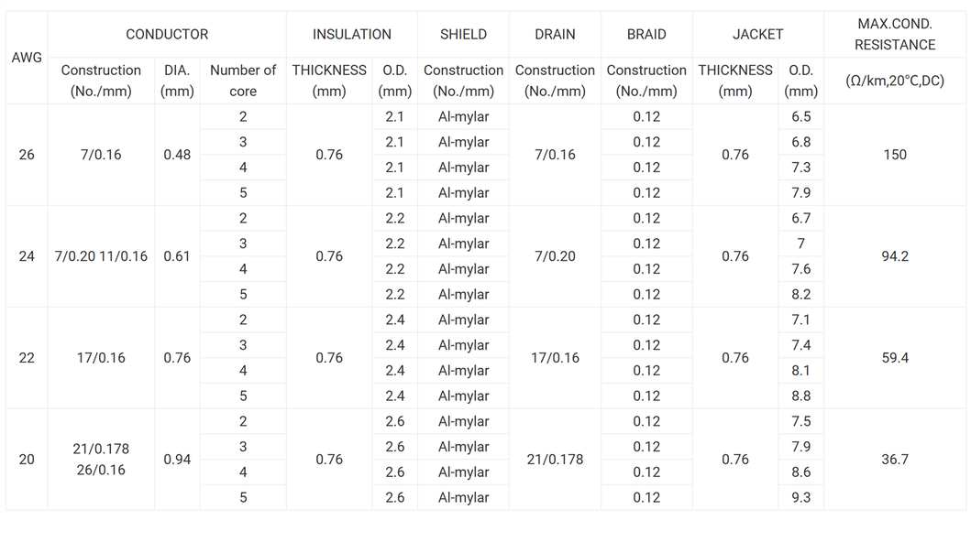This screenshot has height=542, width=971.
Task: Click the 7/0.20 11/0.16 conductor construction cell
Action: (101, 256)
